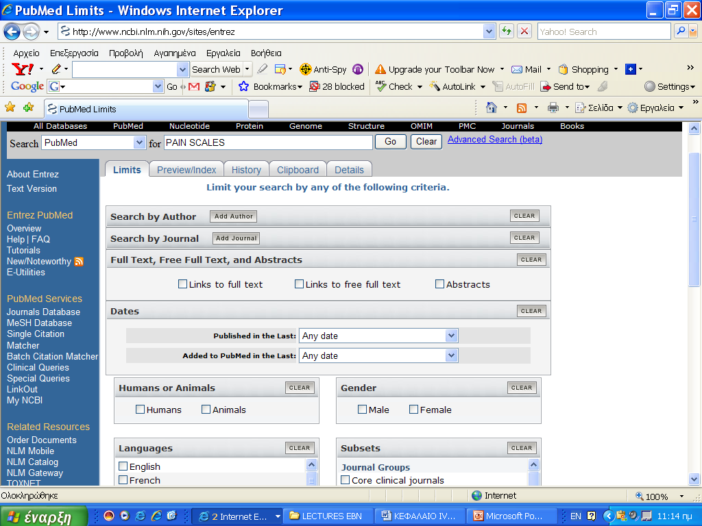The height and width of the screenshot is (526, 702).
Task: Open Added to PubMed in the Last dropdown
Action: pos(451,355)
